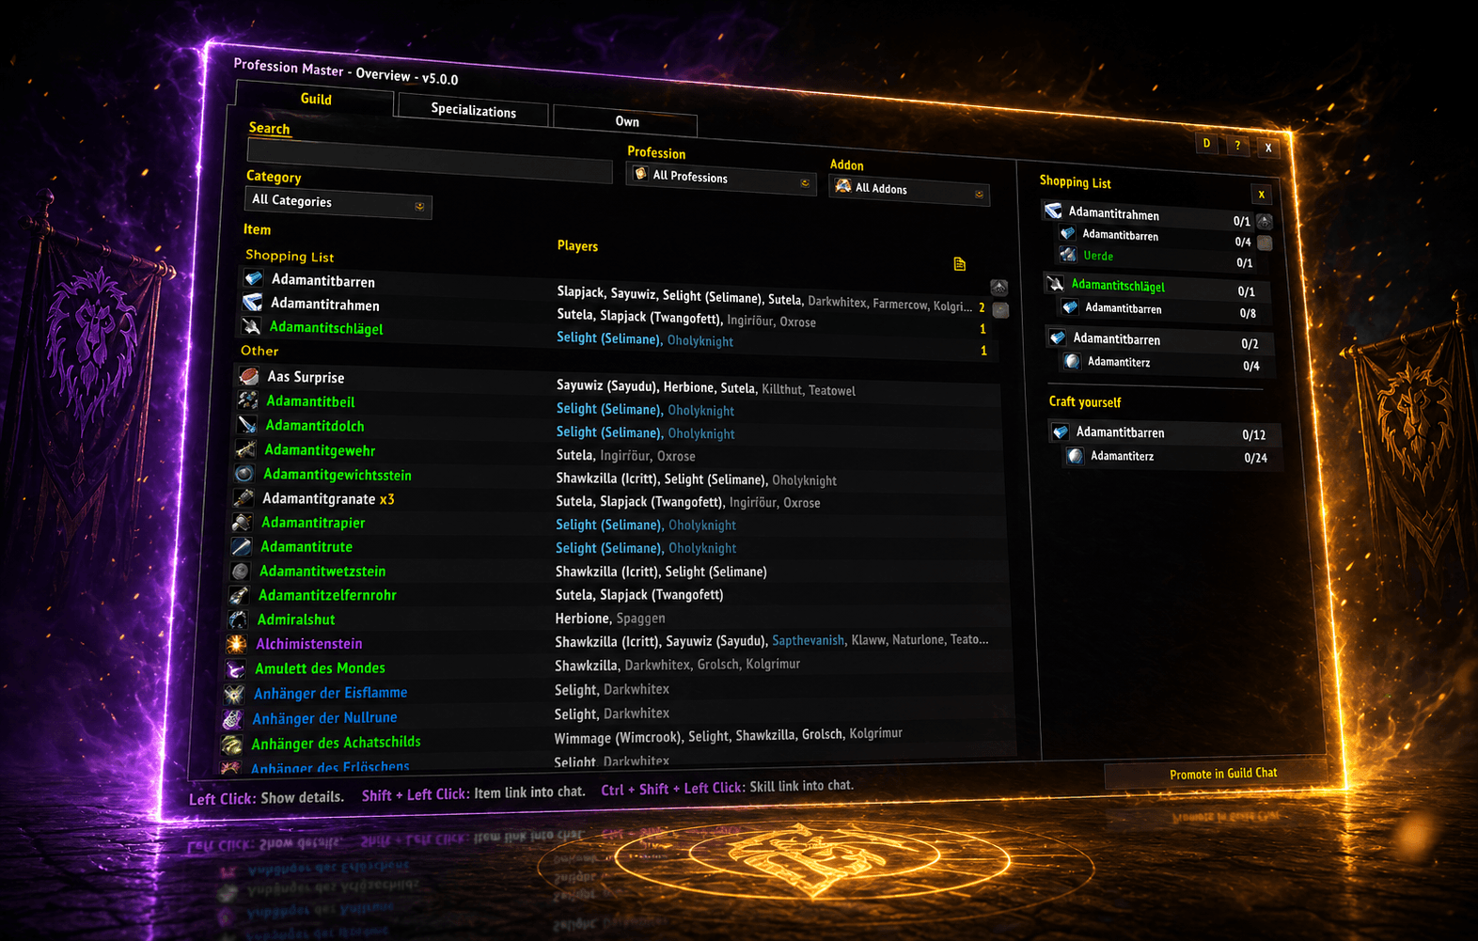Image resolution: width=1478 pixels, height=941 pixels.
Task: Click the Adamantitgewichtsstein item icon
Action: click(x=245, y=474)
